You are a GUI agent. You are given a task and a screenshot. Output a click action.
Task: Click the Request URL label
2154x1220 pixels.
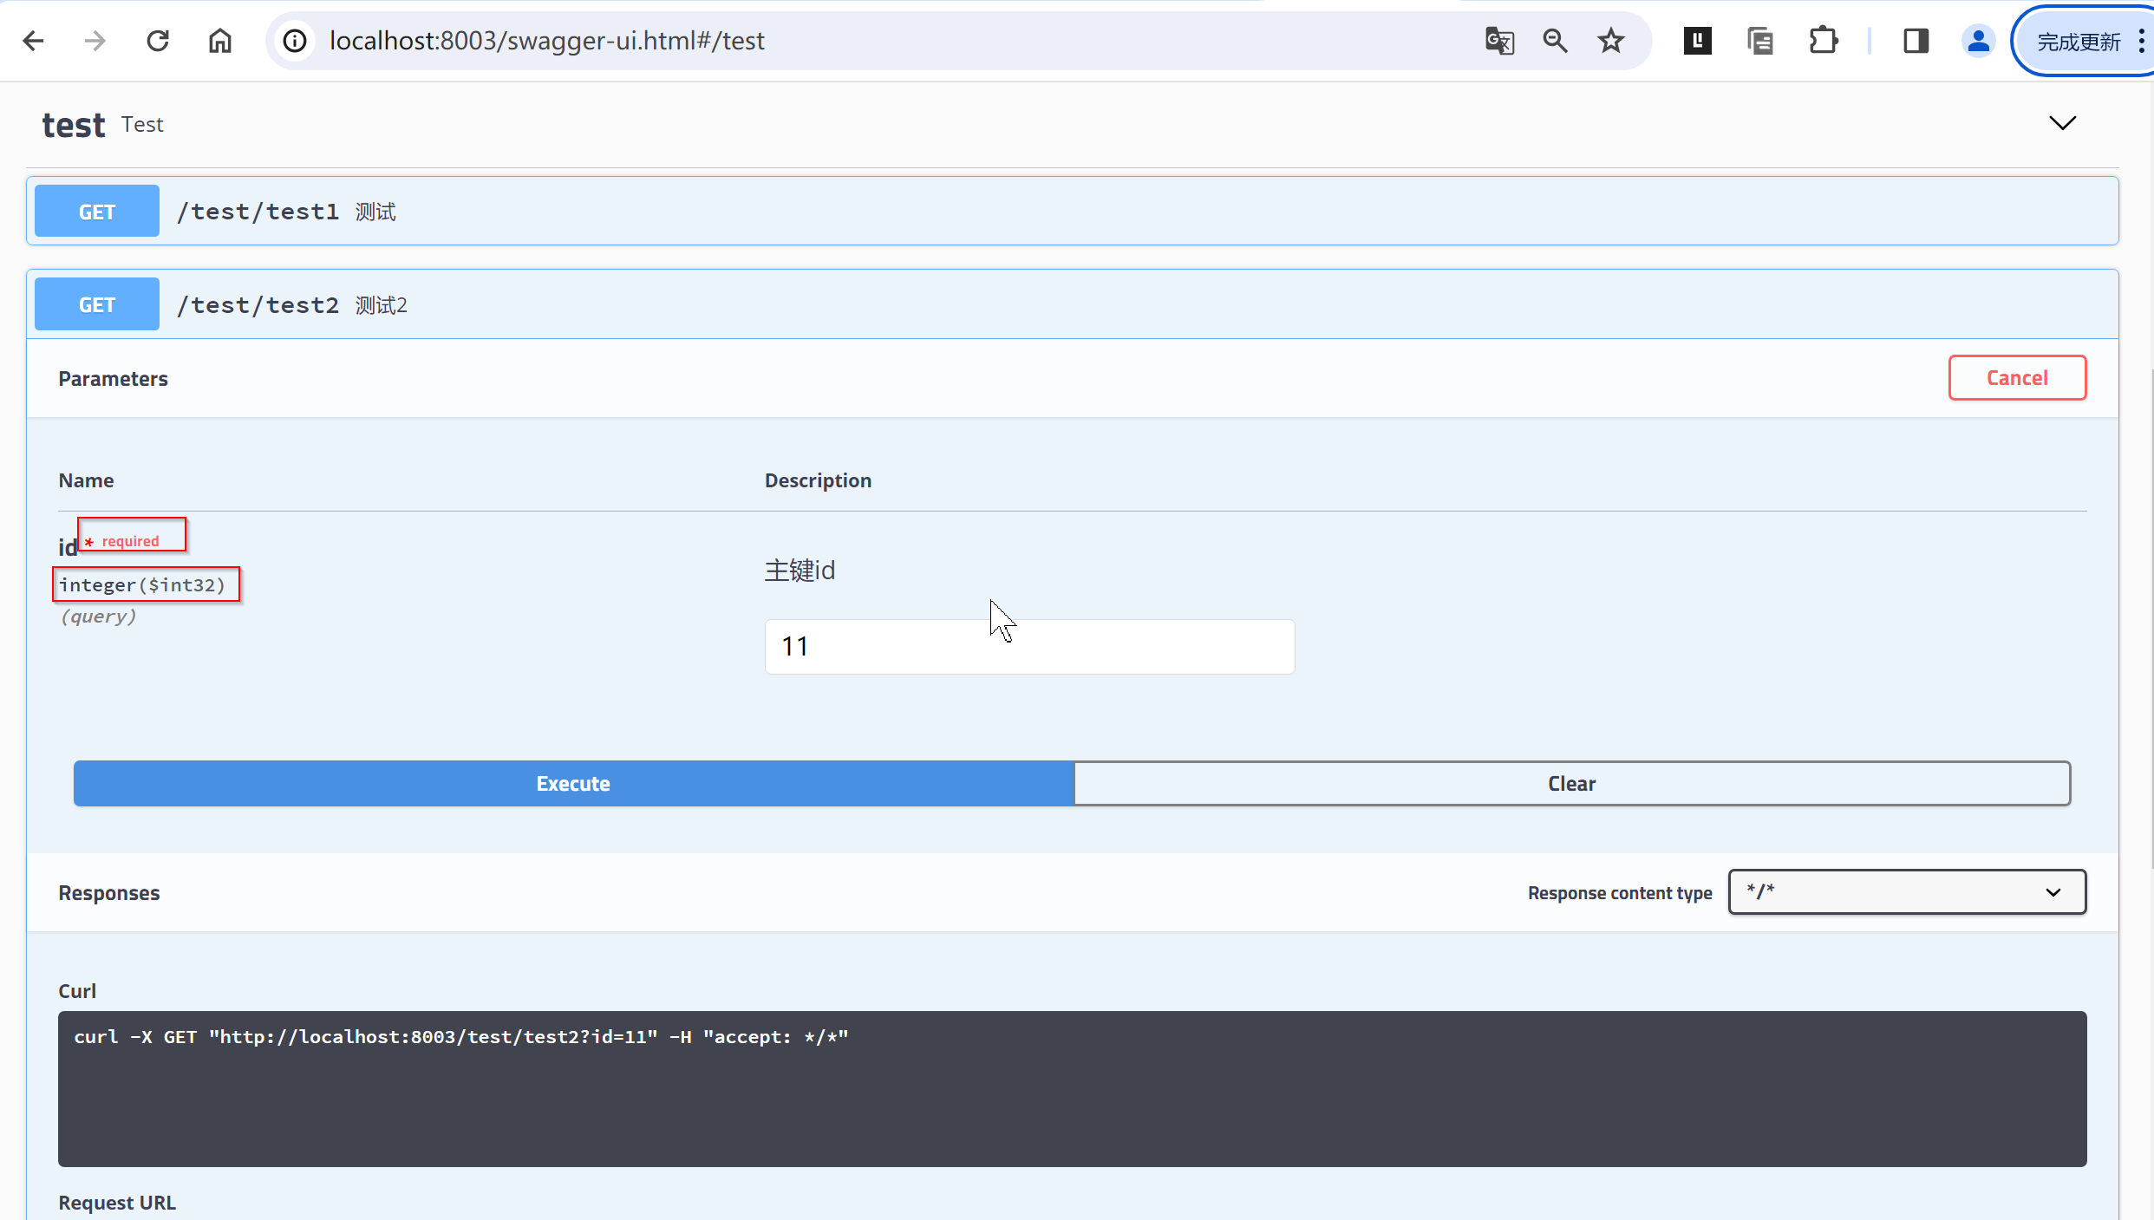117,1203
